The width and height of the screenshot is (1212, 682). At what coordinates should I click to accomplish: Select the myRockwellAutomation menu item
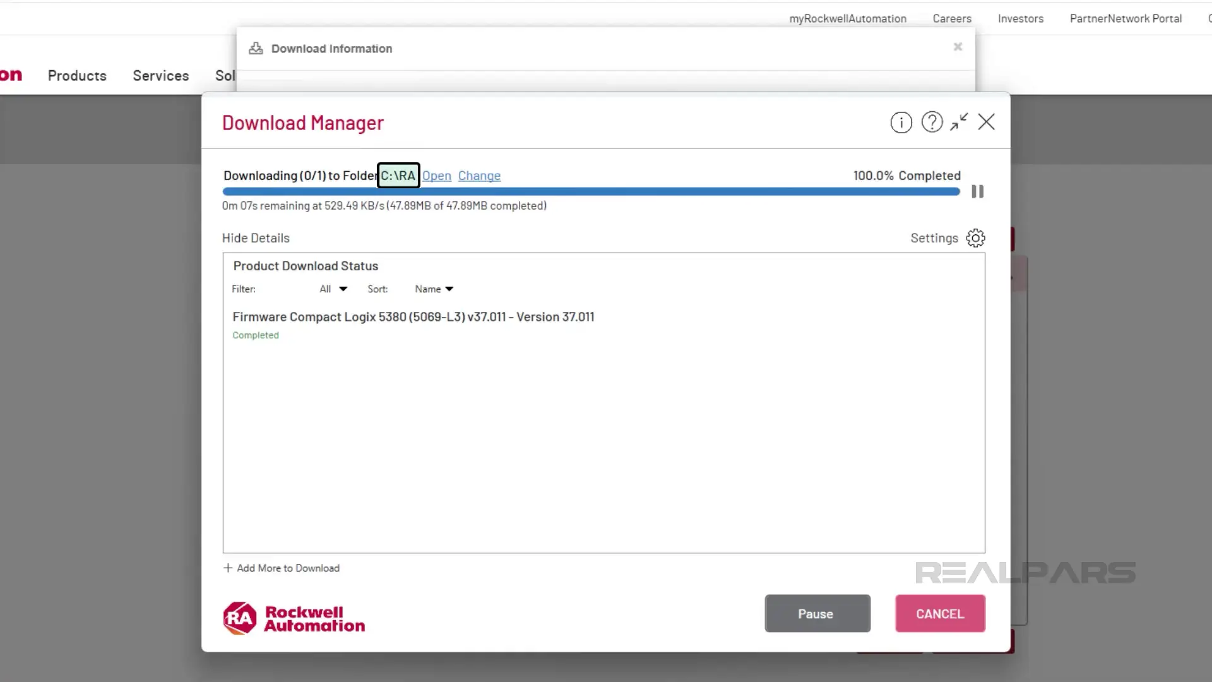[x=847, y=18]
